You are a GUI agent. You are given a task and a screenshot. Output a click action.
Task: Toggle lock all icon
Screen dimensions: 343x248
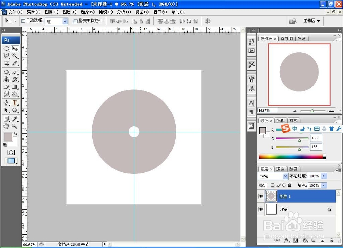point(289,185)
